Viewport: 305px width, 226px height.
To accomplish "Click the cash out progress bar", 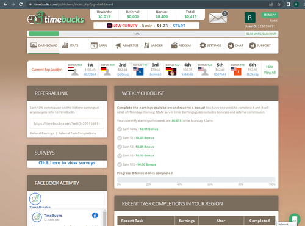I will (152, 34).
